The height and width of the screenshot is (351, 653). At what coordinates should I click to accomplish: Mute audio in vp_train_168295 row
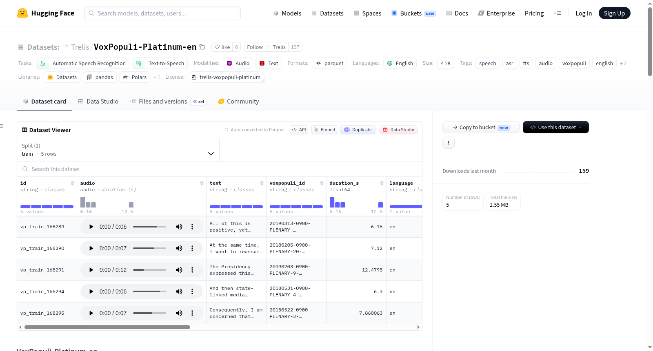179,313
